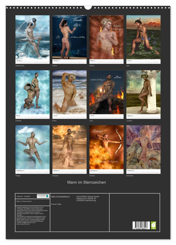Select the Waage September image
Image resolution: width=176 pixels, height=245 pixels.
32,149
